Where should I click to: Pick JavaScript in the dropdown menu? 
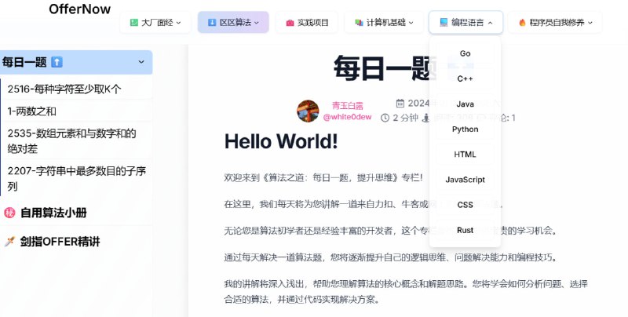tap(465, 180)
